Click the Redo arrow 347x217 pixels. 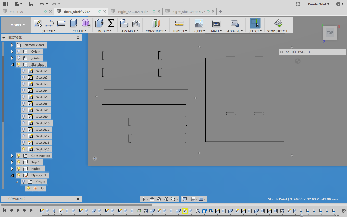pos(54,4)
